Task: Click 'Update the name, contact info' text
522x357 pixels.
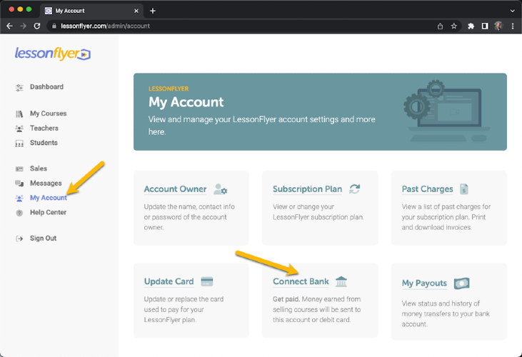Action: (x=189, y=206)
